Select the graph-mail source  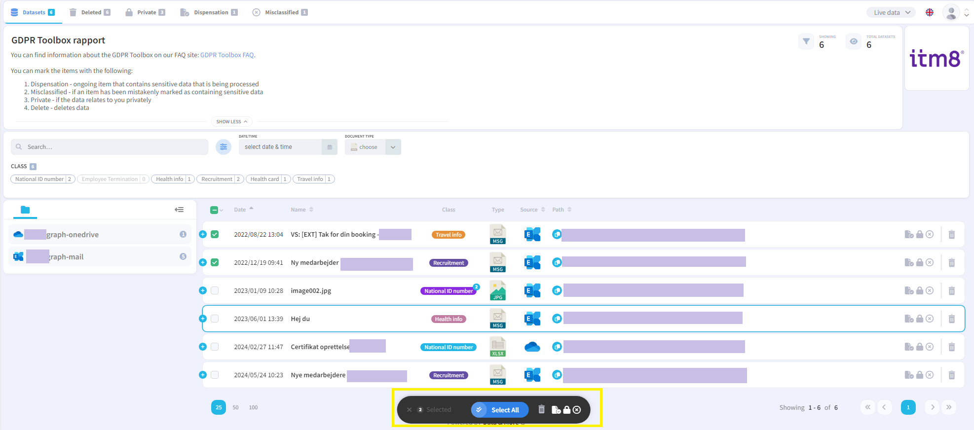pos(100,257)
